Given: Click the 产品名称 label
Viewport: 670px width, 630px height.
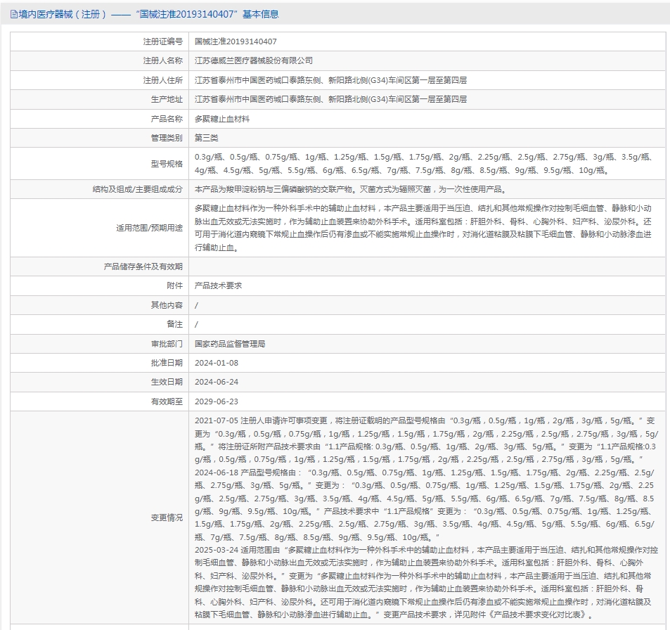Looking at the screenshot, I should [x=167, y=118].
